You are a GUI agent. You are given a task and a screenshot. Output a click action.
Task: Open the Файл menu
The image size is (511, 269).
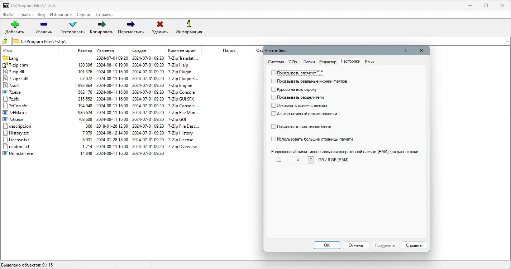point(8,15)
